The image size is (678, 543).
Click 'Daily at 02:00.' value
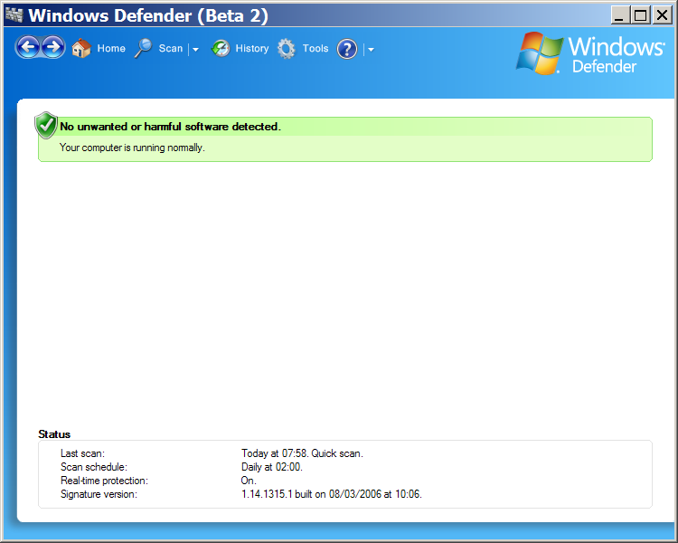click(x=272, y=467)
